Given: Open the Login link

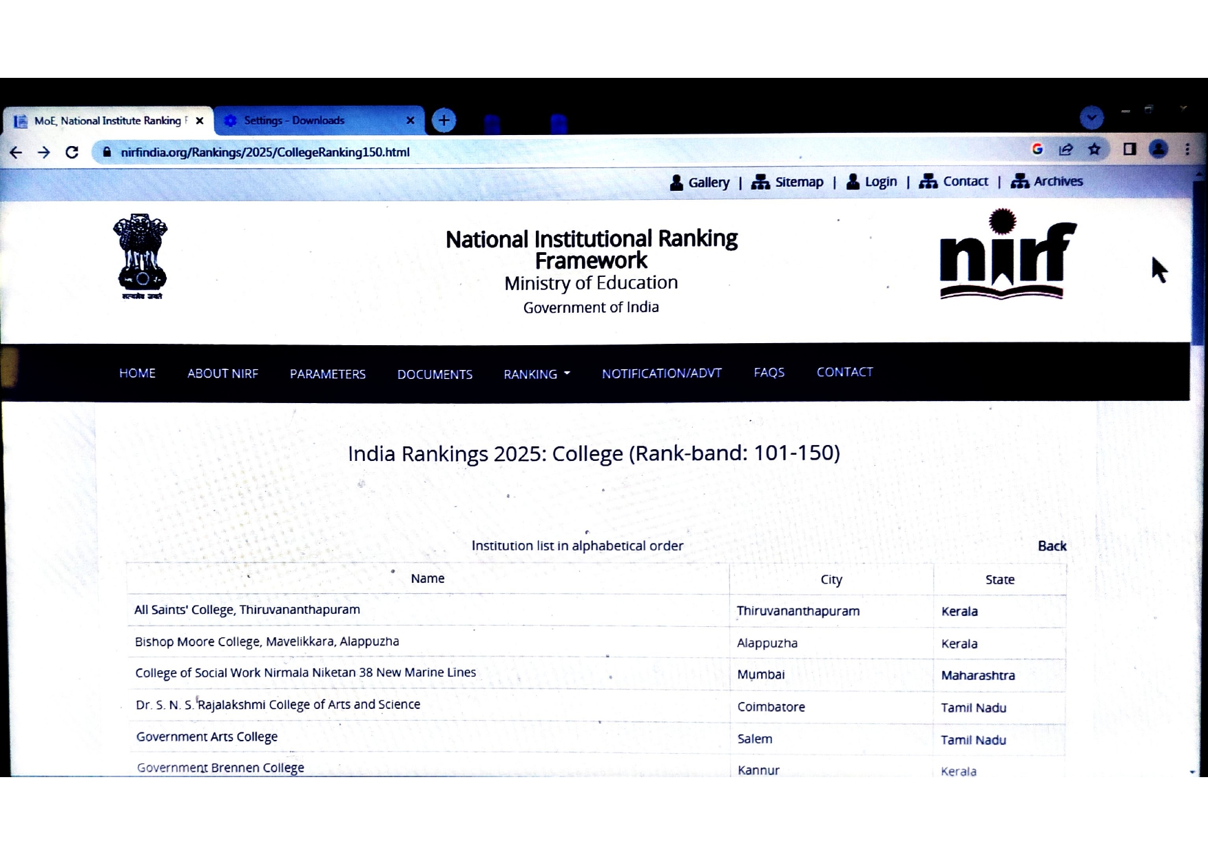Looking at the screenshot, I should coord(881,182).
